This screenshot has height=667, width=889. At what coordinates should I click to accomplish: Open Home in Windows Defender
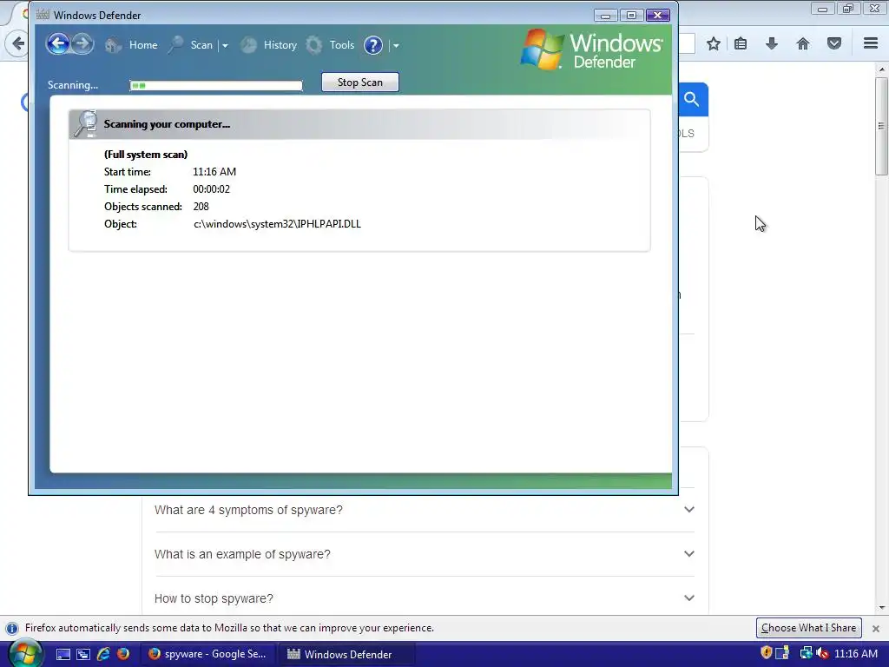[x=143, y=45]
